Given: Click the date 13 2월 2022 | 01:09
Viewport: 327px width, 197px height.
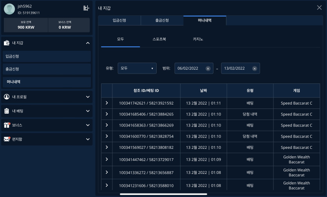Looking at the screenshot, I should pos(204,159).
